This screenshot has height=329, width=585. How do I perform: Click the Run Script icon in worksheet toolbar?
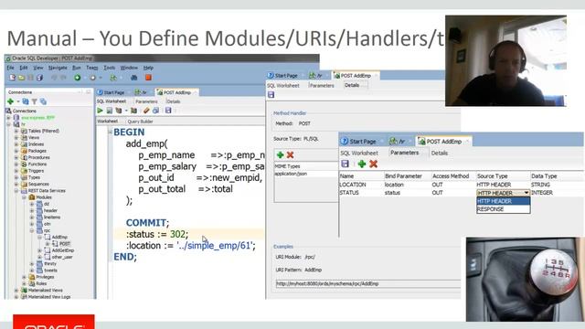(110, 111)
